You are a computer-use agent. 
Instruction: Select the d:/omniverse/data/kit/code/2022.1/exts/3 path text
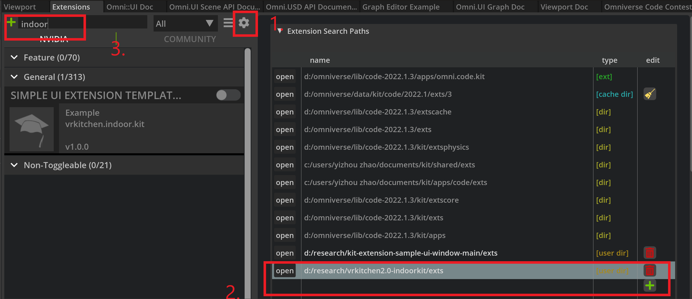[x=378, y=94]
